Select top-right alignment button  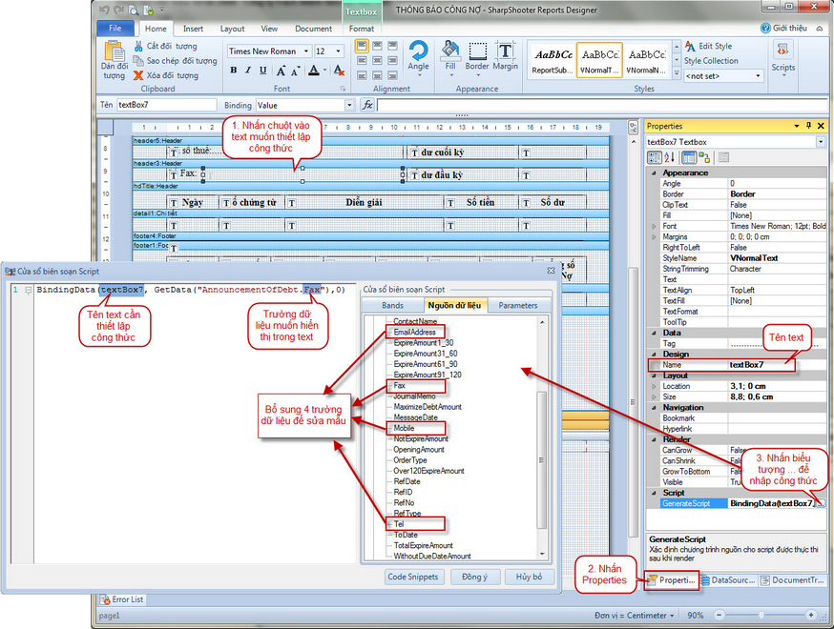392,46
